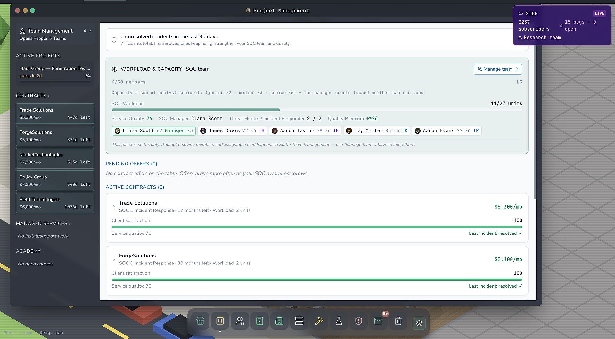This screenshot has width=615, height=339.
Task: Select ForgeSolutions in the sidebar contracts
Action: 55,136
